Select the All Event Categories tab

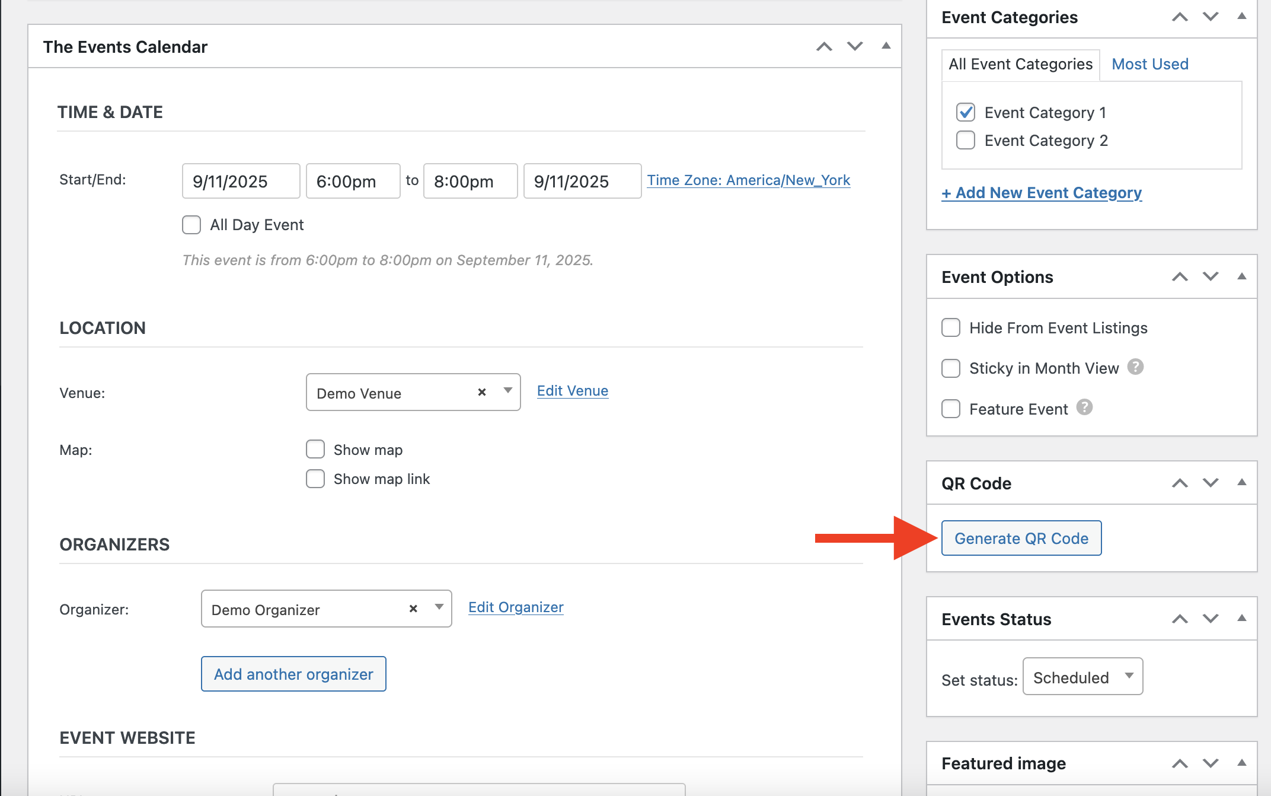1020,64
